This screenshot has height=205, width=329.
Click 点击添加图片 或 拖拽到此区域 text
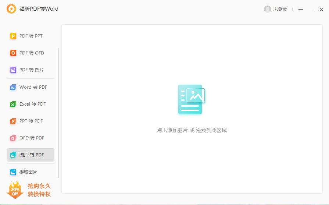pos(192,130)
